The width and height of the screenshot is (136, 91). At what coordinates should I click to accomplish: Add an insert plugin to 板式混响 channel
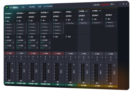[88, 19]
